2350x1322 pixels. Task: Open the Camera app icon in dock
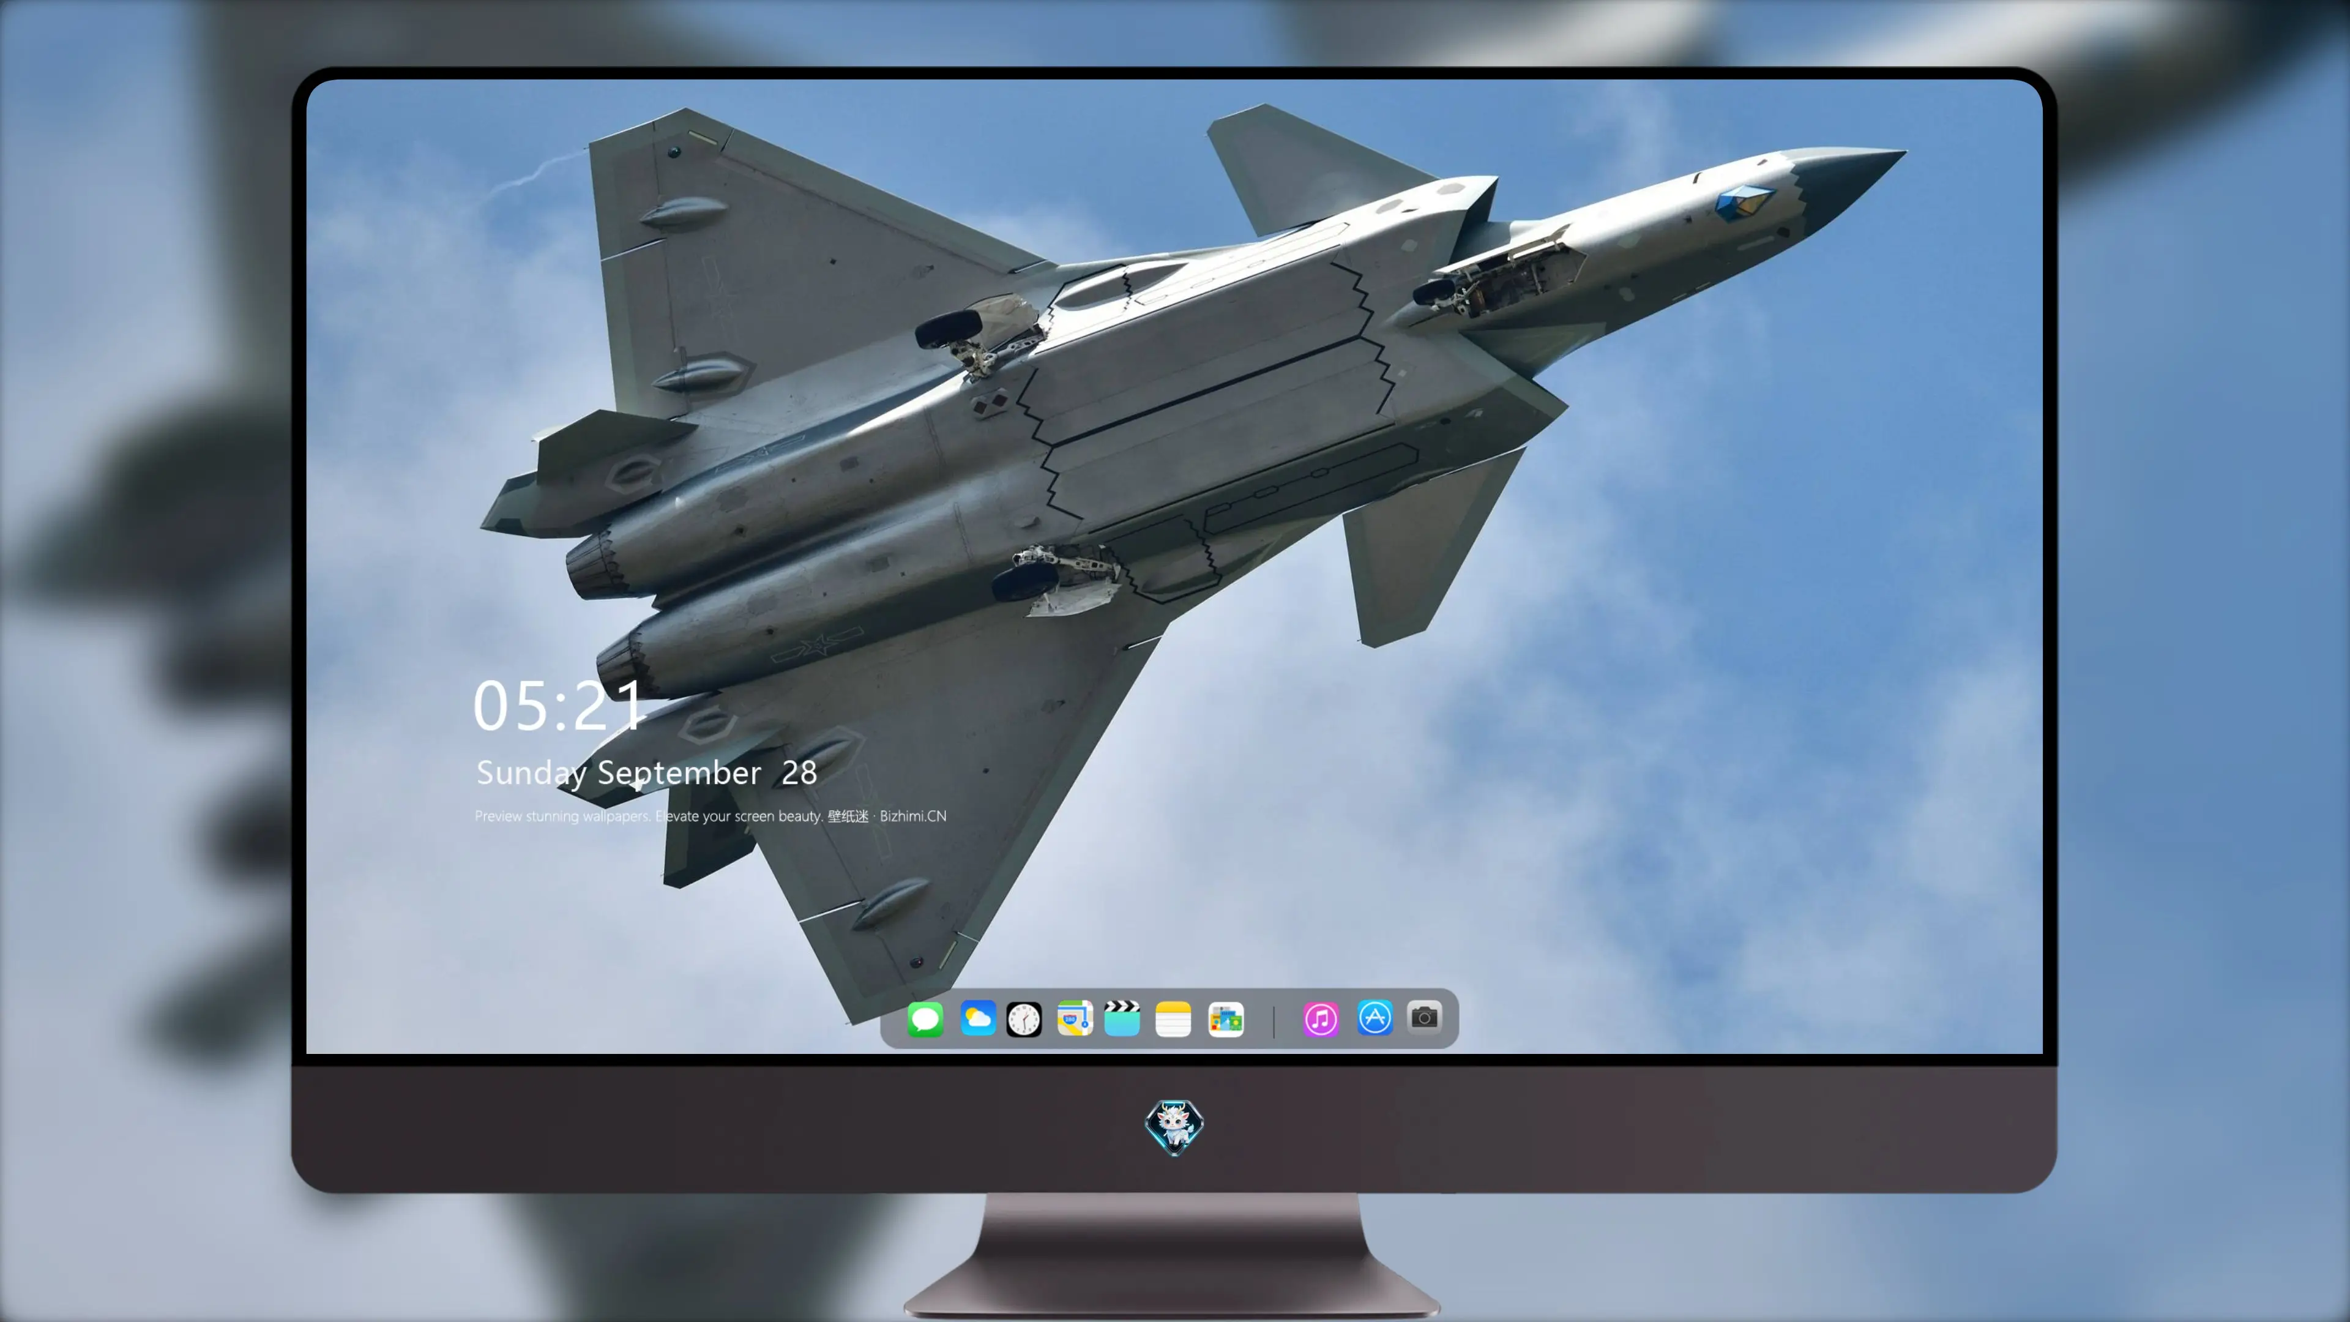[x=1424, y=1017]
